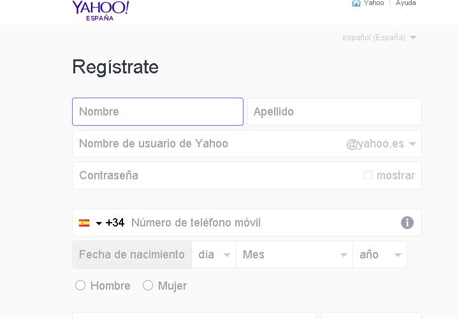Screen dimensions: 459x319
Task: Open the día birth day dropdown
Action: click(x=214, y=255)
